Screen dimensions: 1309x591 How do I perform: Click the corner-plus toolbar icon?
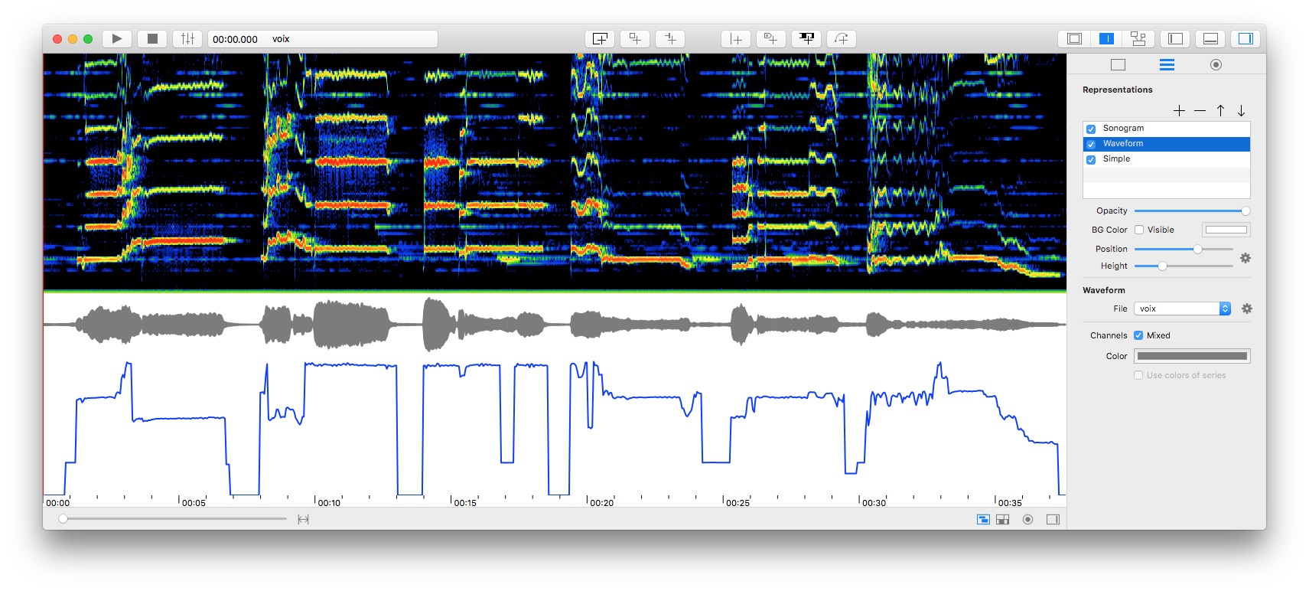[670, 39]
